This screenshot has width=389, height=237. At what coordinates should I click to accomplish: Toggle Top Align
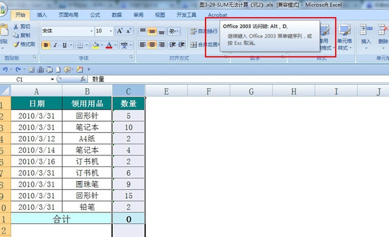coord(143,31)
